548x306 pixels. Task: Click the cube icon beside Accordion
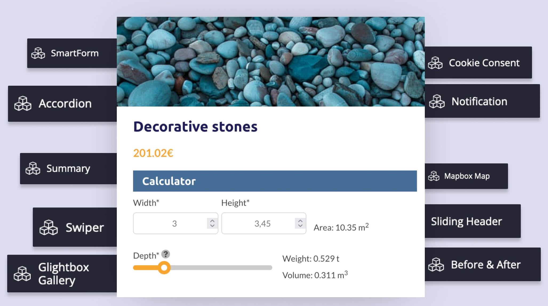(x=23, y=104)
